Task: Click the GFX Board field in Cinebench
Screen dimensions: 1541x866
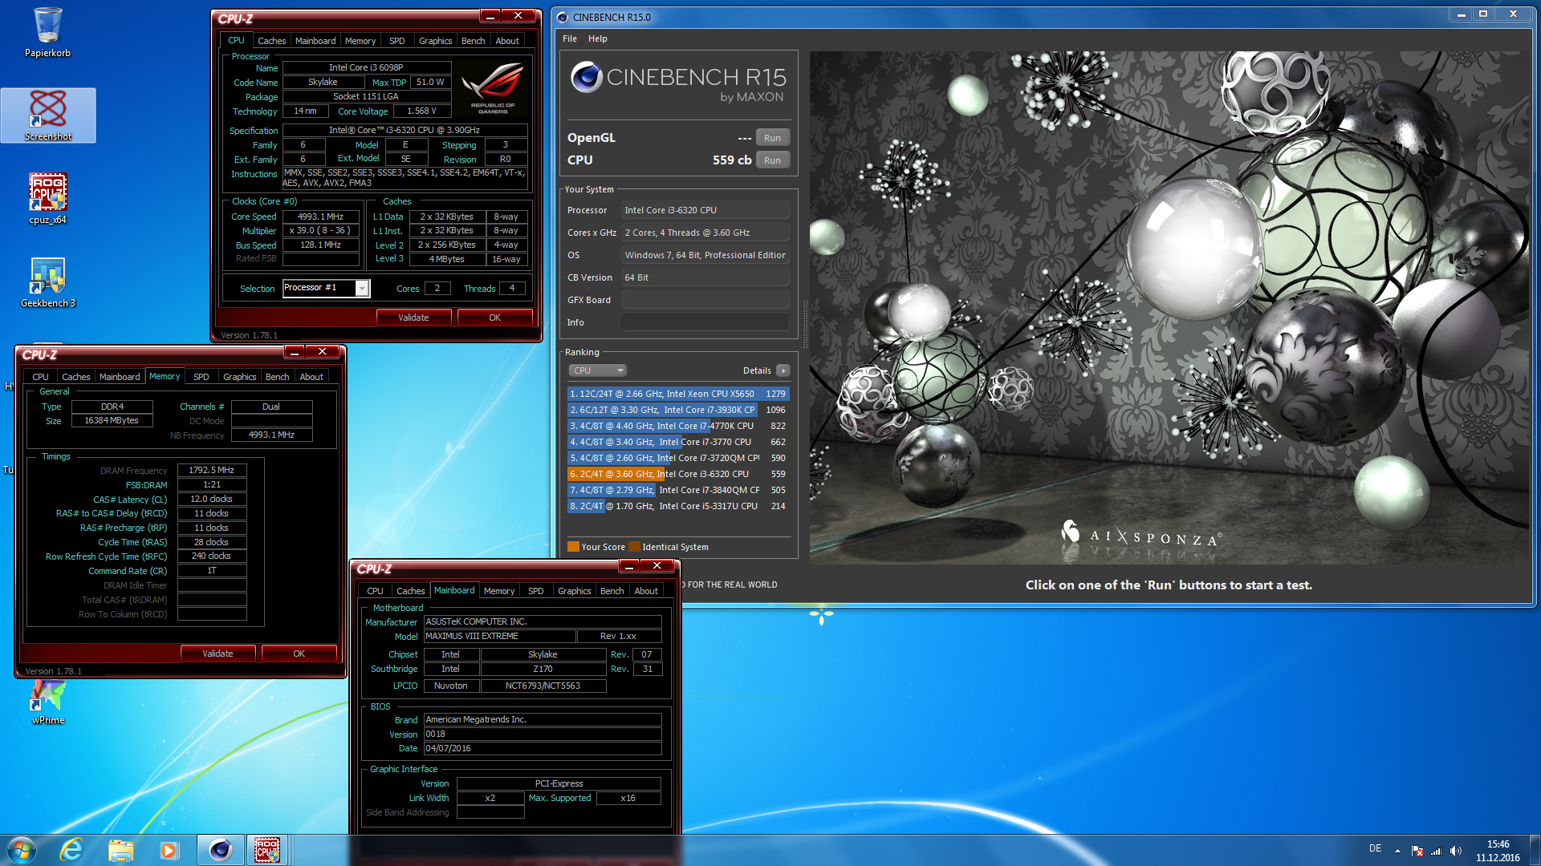Action: [705, 300]
